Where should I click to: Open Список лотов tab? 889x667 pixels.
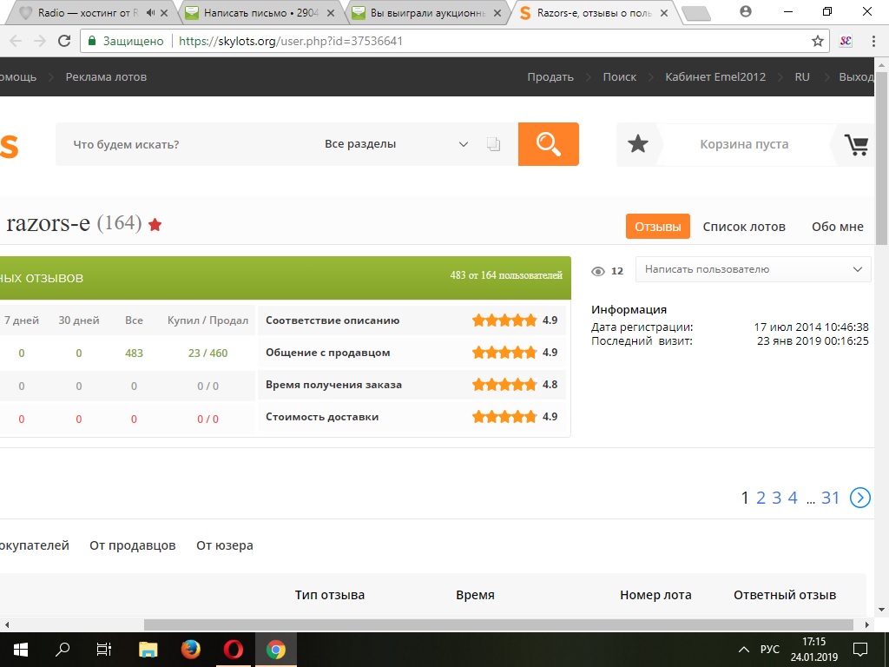(744, 227)
